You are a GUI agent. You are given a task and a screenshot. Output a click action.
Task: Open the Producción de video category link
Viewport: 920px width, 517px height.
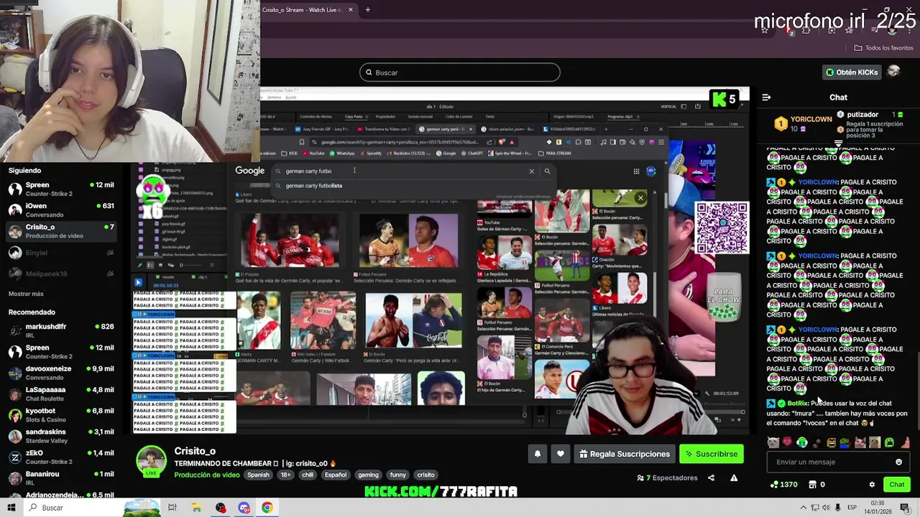point(207,475)
